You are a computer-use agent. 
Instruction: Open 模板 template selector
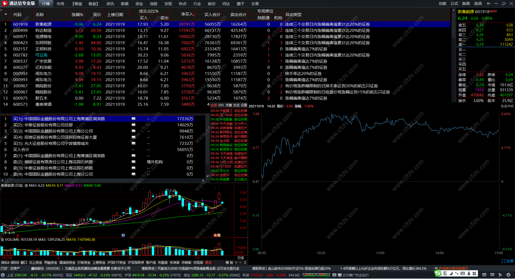coord(229,262)
